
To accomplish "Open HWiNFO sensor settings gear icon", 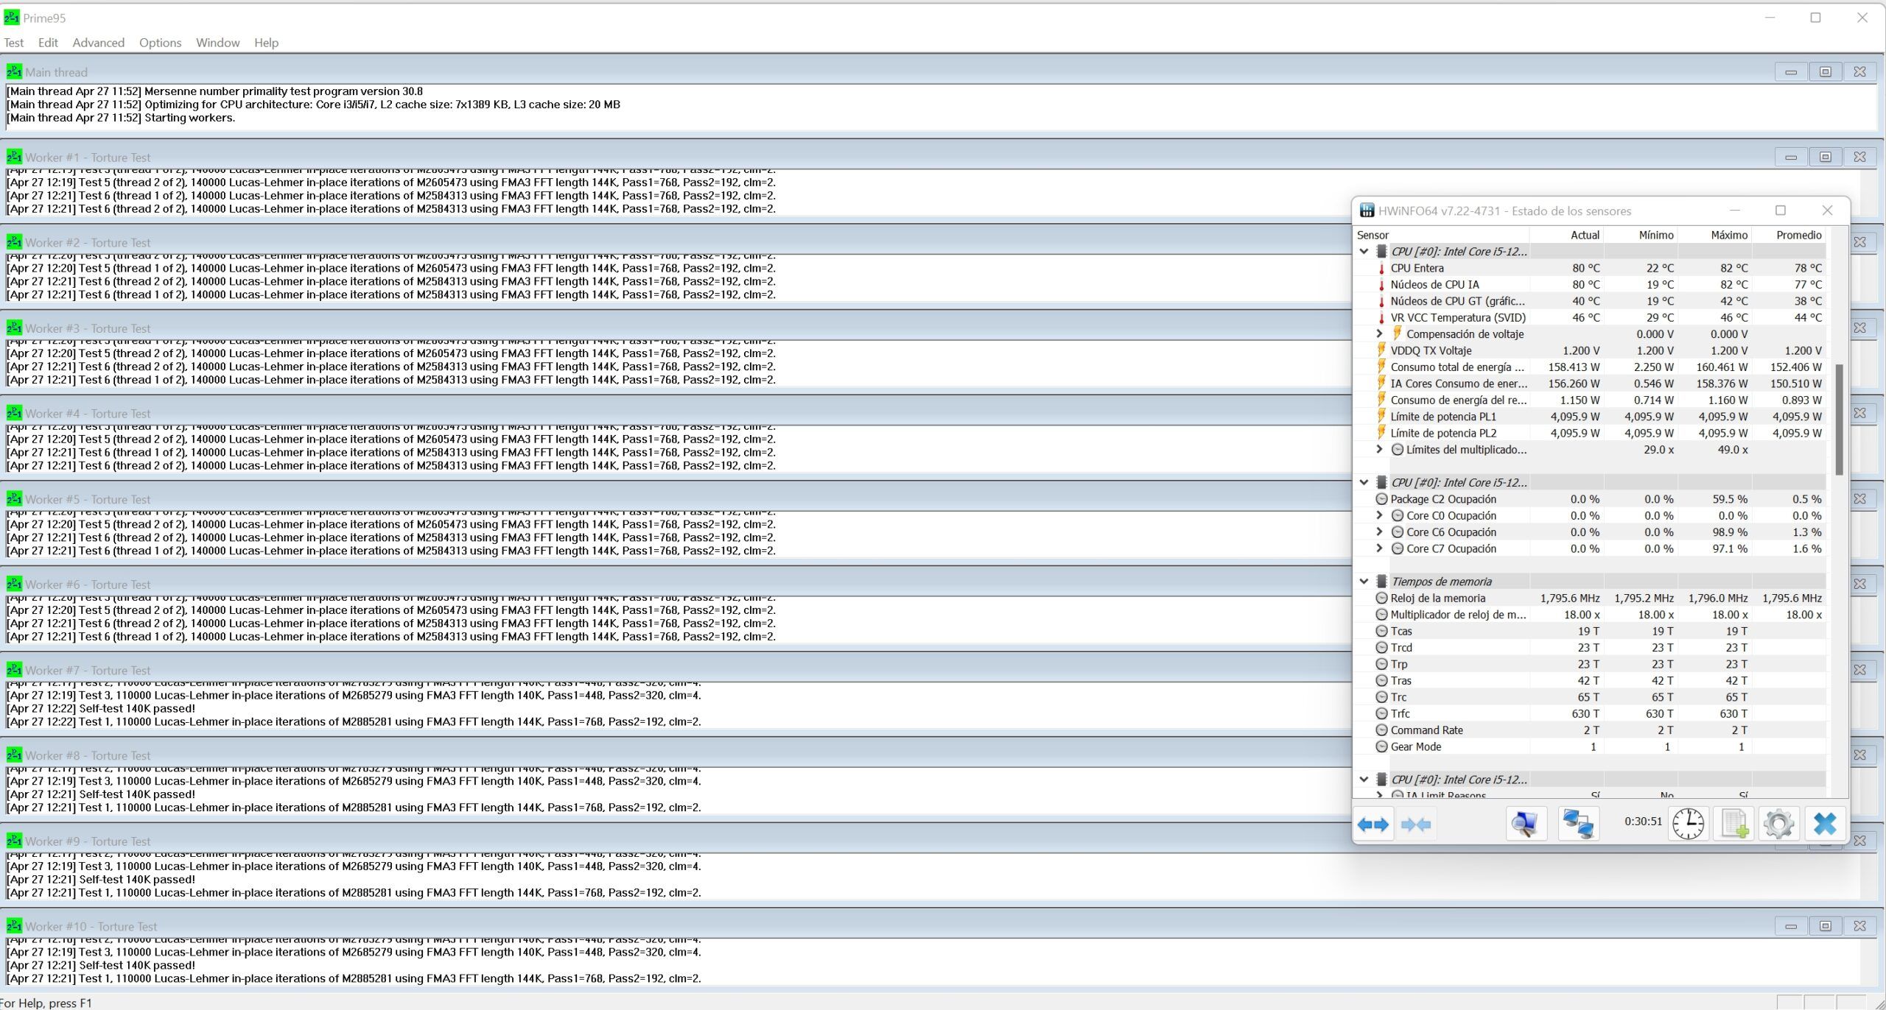I will [x=1778, y=824].
